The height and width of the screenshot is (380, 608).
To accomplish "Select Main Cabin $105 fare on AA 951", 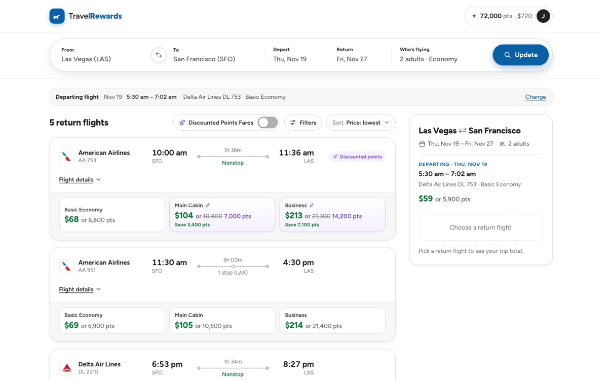I will tap(222, 321).
